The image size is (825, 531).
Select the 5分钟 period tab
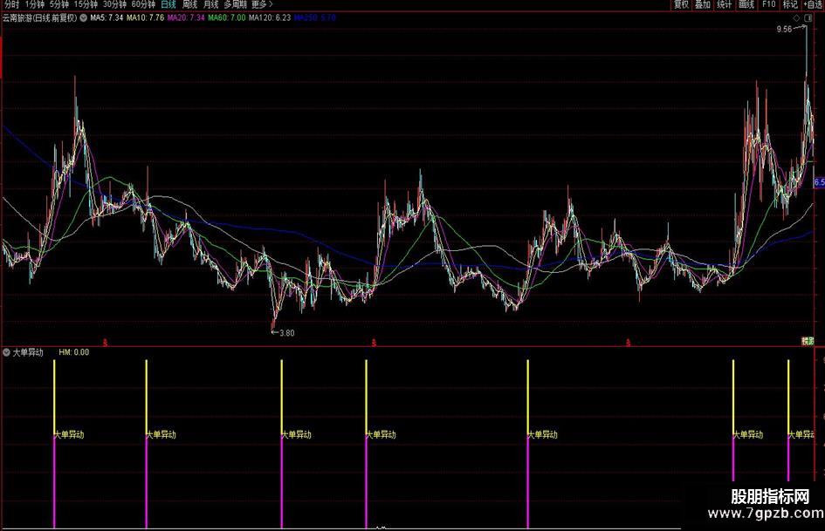pos(59,4)
